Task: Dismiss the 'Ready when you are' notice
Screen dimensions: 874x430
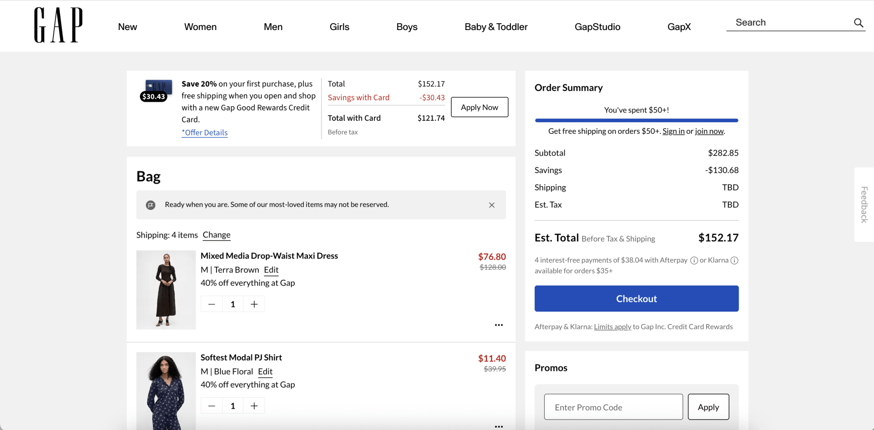Action: click(491, 205)
